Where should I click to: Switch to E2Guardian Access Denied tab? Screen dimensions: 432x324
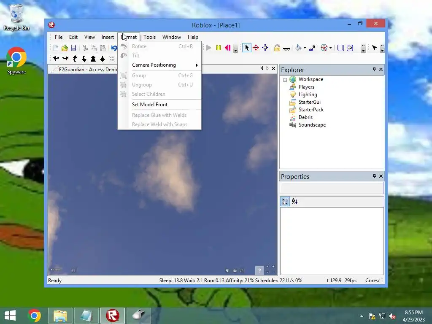88,70
